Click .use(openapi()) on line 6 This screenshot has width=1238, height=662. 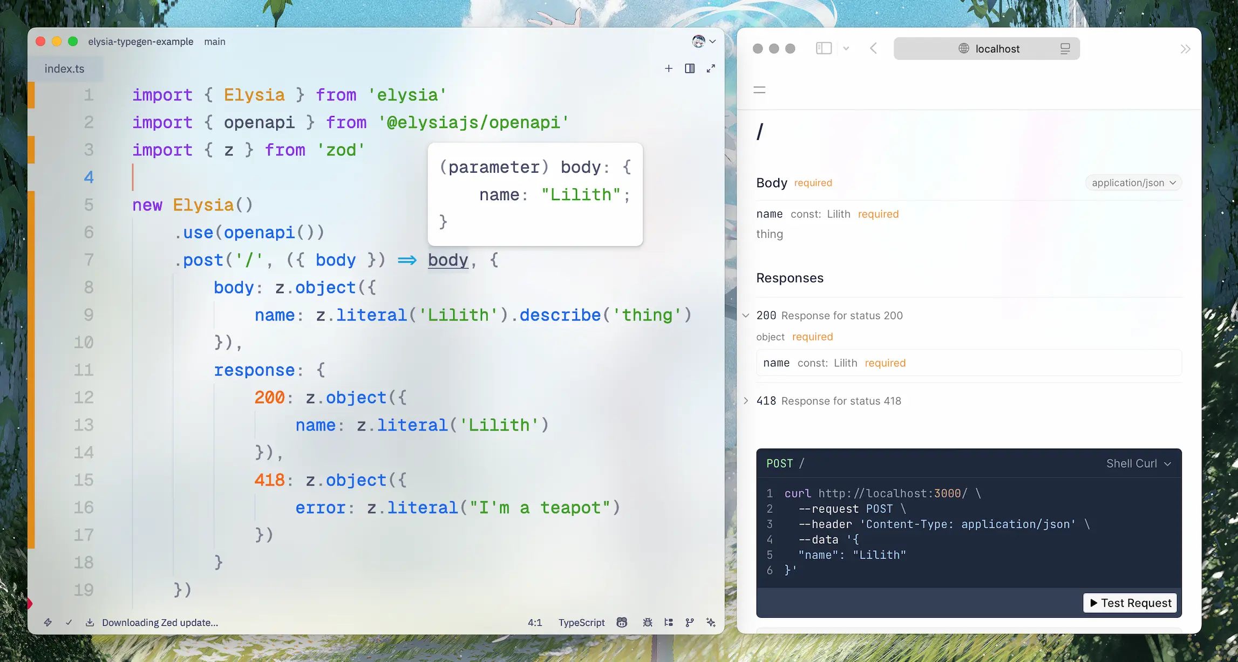click(x=249, y=233)
